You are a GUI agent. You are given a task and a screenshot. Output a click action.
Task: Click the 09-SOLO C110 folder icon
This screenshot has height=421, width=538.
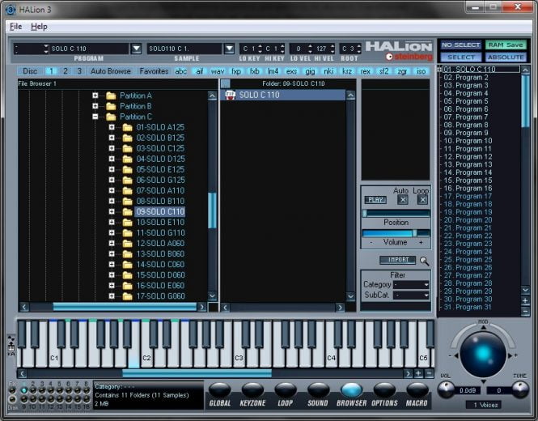(127, 212)
